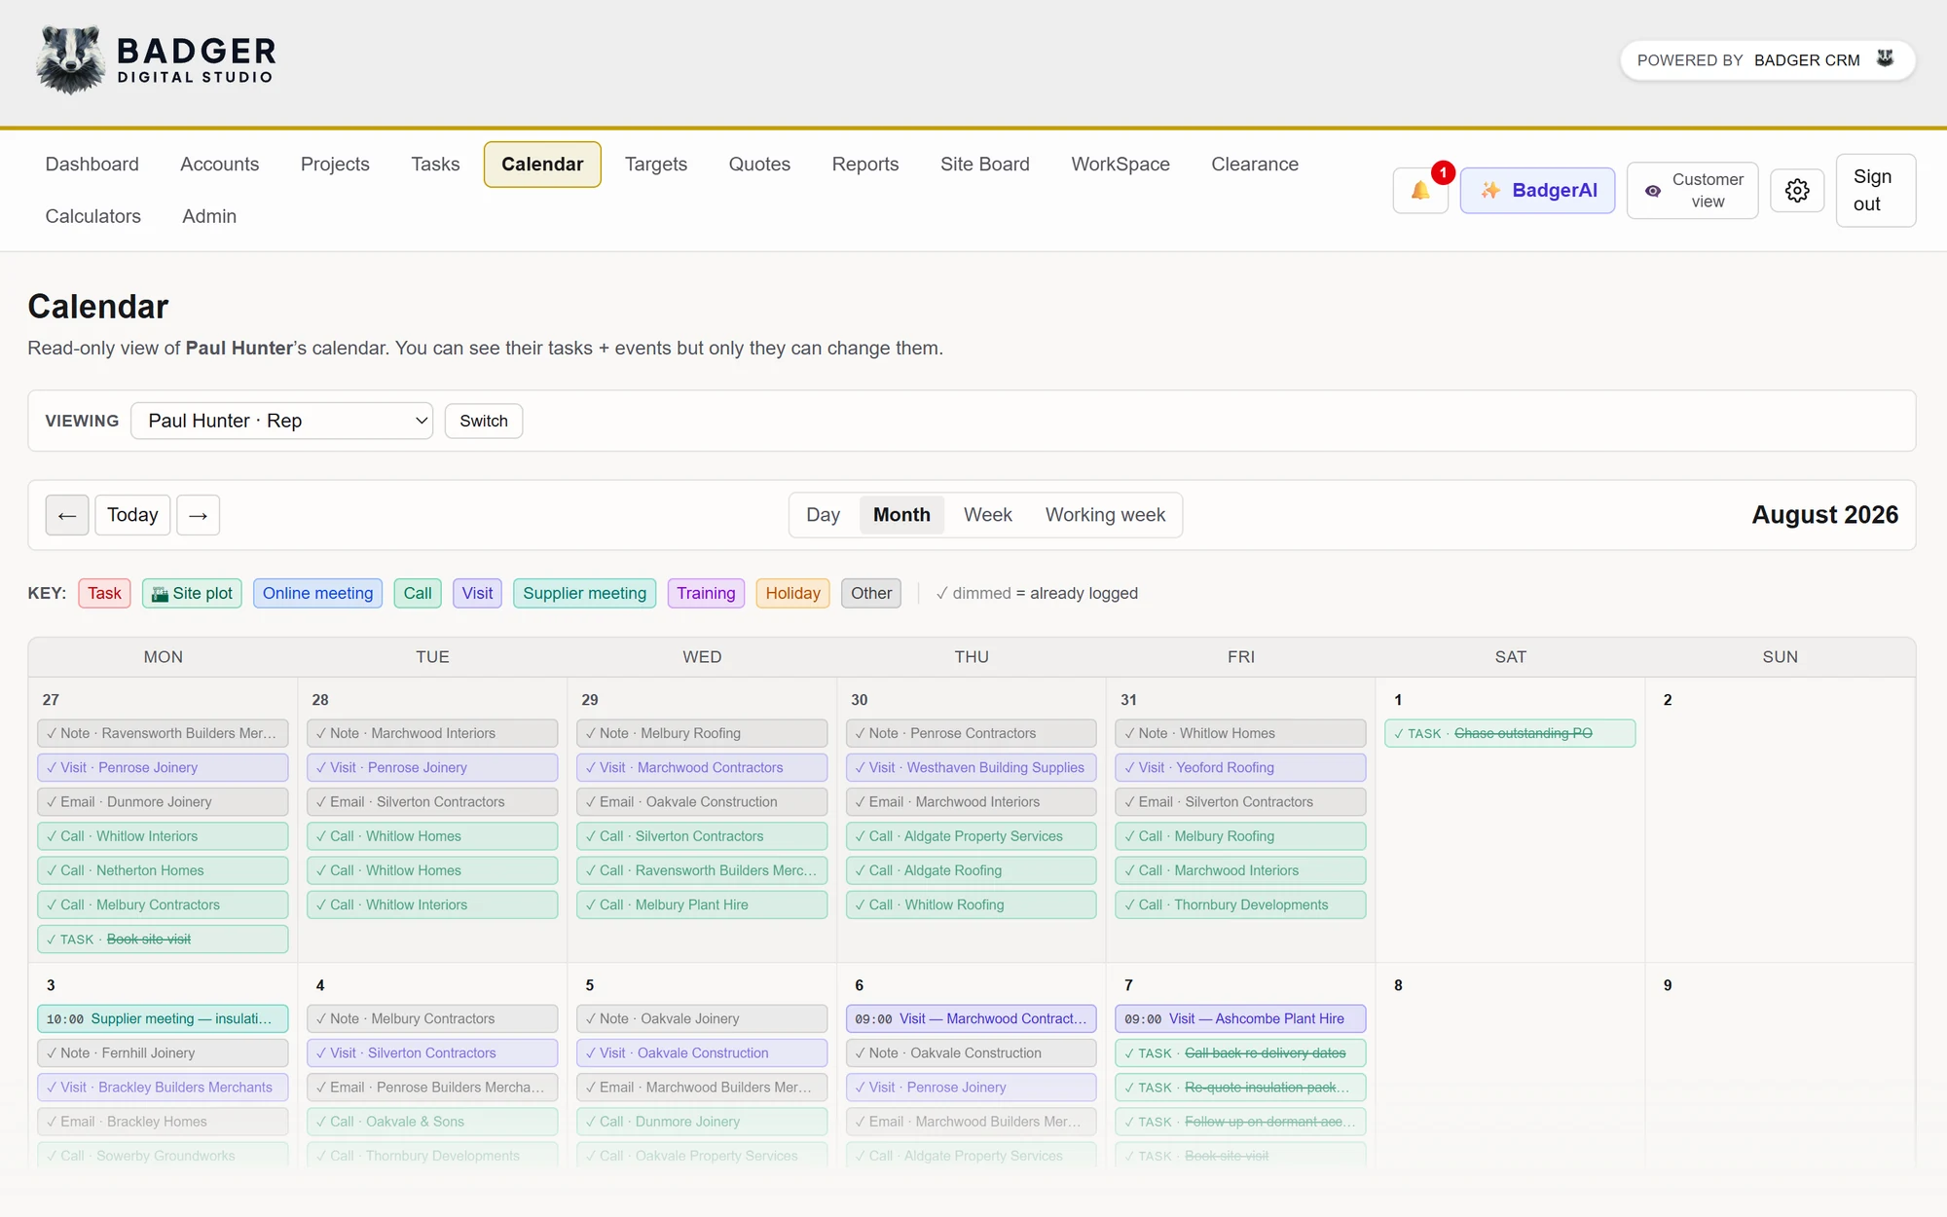Image resolution: width=1947 pixels, height=1217 pixels.
Task: Go to next month arrow
Action: coord(198,515)
